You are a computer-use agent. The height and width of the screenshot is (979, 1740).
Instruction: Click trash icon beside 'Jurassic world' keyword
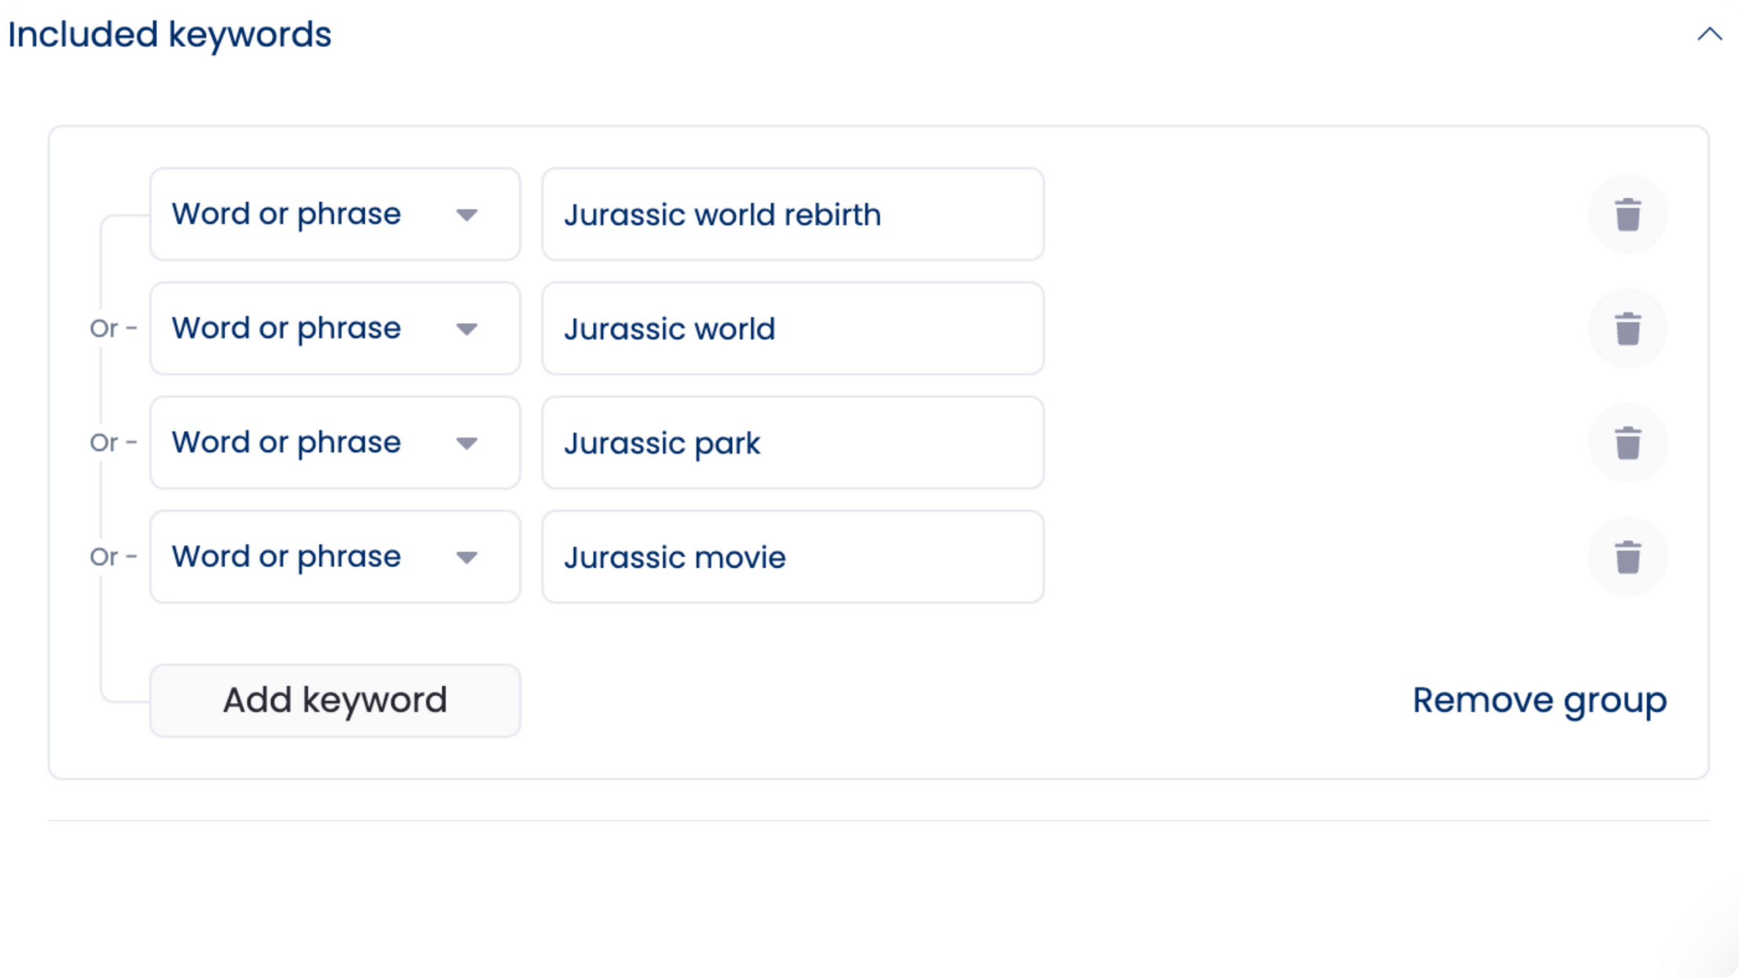[1628, 329]
